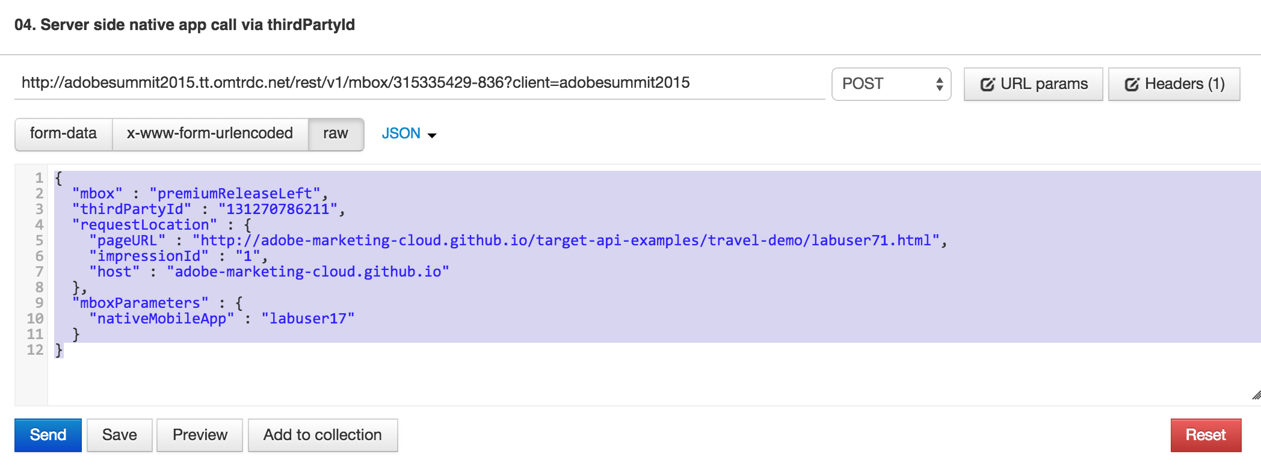Image resolution: width=1261 pixels, height=475 pixels.
Task: Switch to the form-data tab
Action: coord(63,133)
